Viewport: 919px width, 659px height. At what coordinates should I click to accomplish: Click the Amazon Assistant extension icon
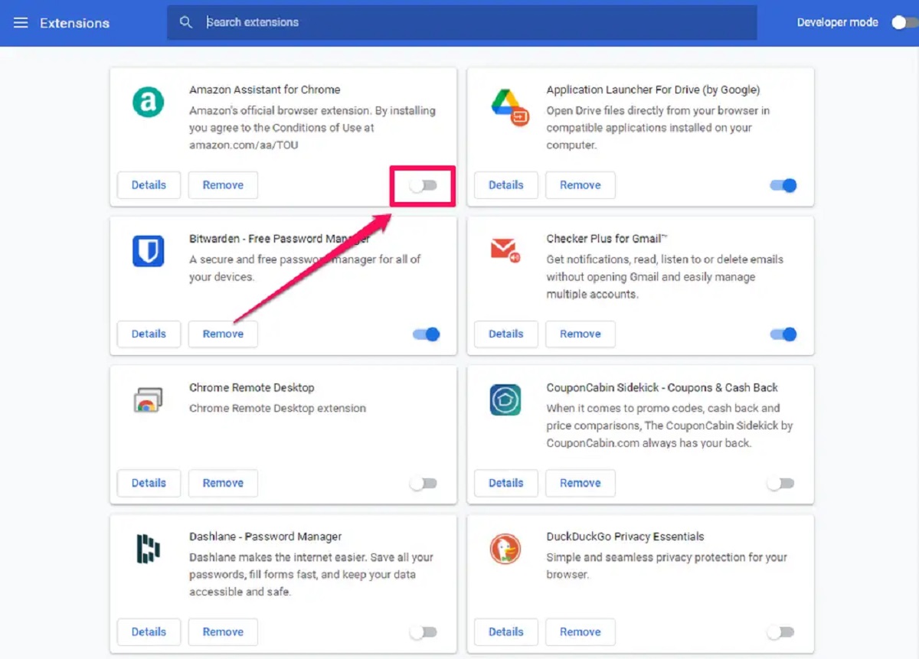(148, 102)
